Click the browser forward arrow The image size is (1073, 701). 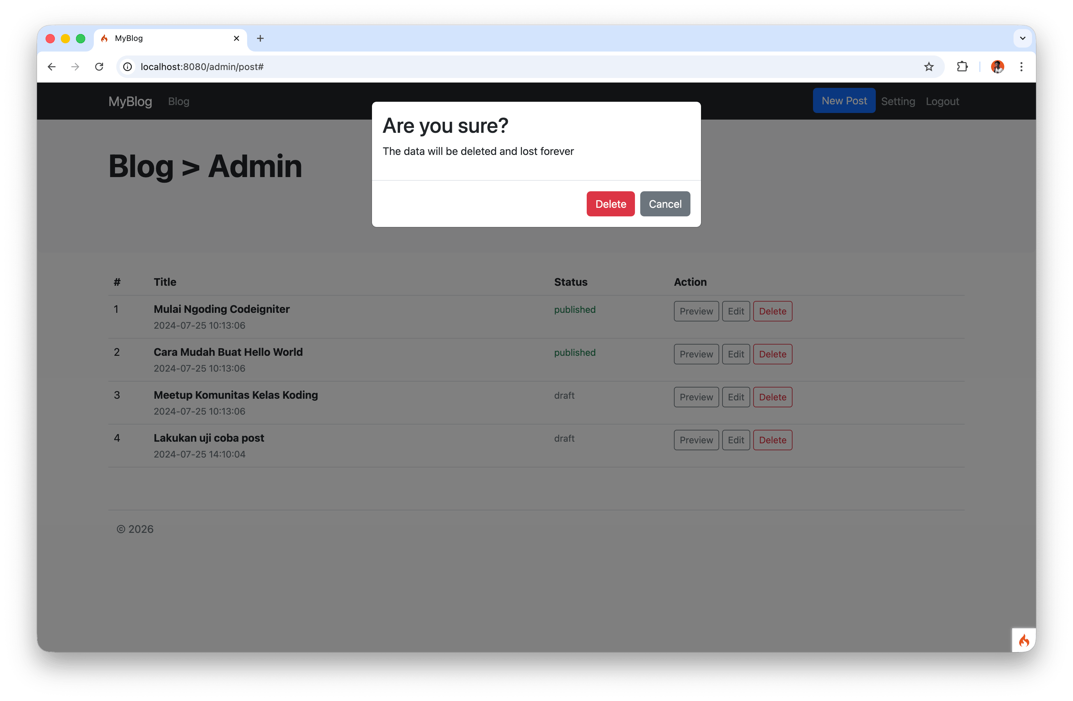(75, 67)
